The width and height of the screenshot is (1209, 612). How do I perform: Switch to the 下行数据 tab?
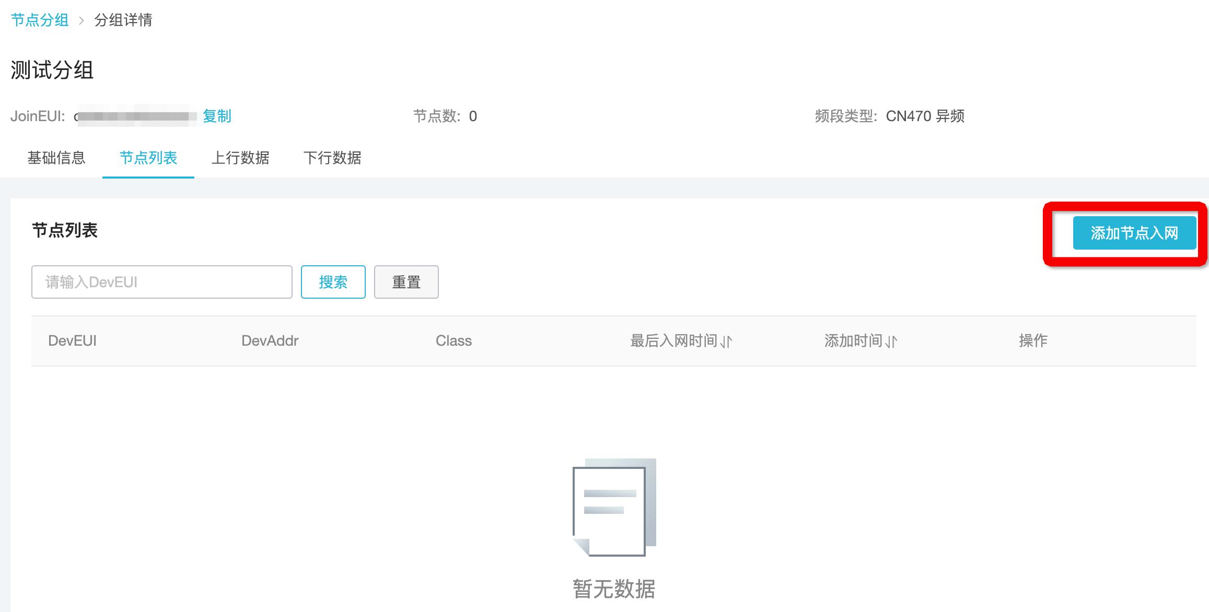tap(333, 158)
